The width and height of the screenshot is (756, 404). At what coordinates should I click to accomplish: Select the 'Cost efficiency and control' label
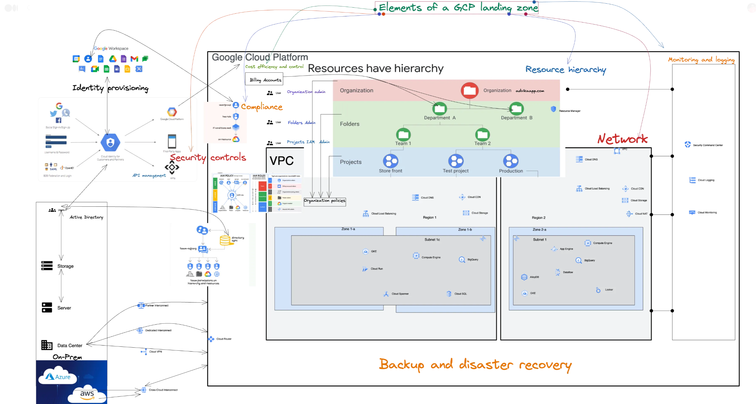point(274,67)
